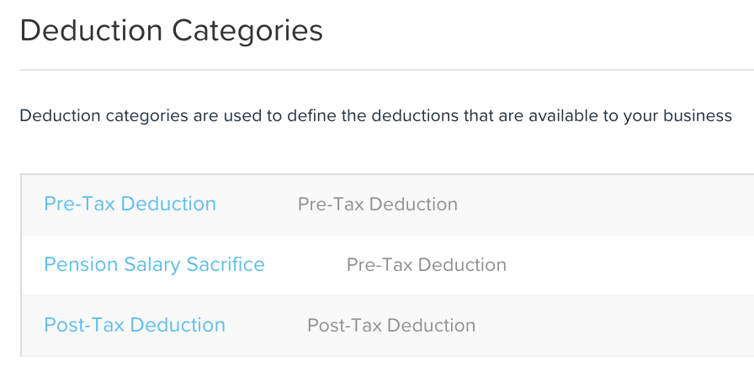Click the gray Post-Tax Deduction type label
The image size is (754, 377).
[391, 326]
